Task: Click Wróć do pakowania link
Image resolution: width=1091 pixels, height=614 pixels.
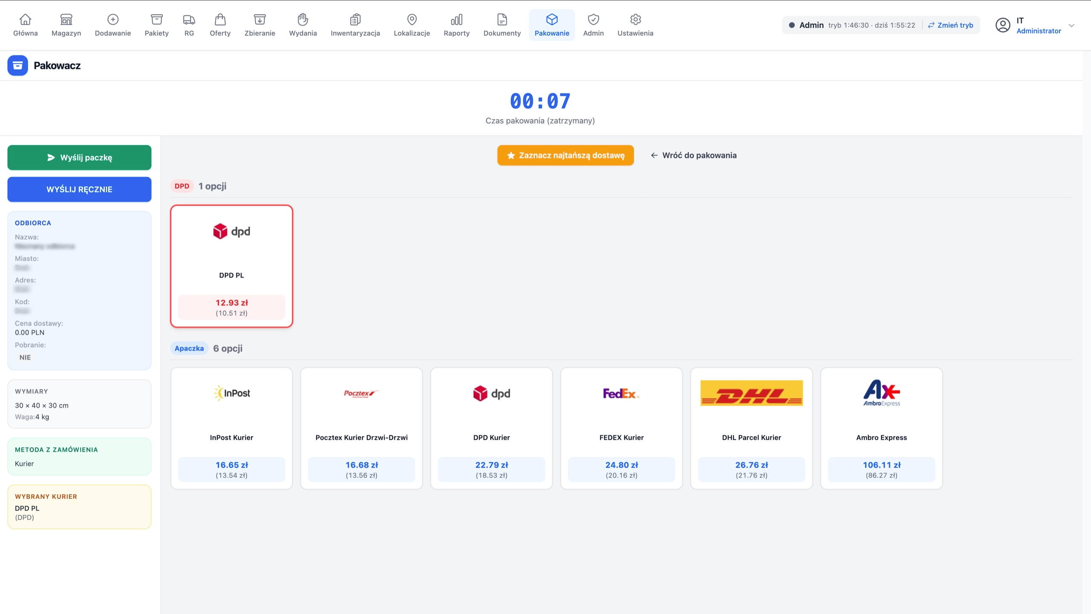Action: click(x=693, y=155)
